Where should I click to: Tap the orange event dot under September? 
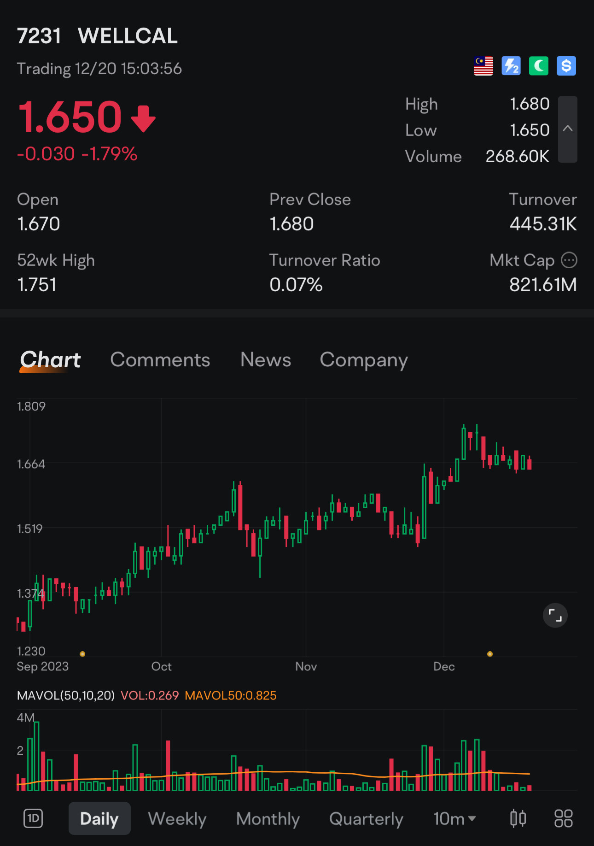82,654
